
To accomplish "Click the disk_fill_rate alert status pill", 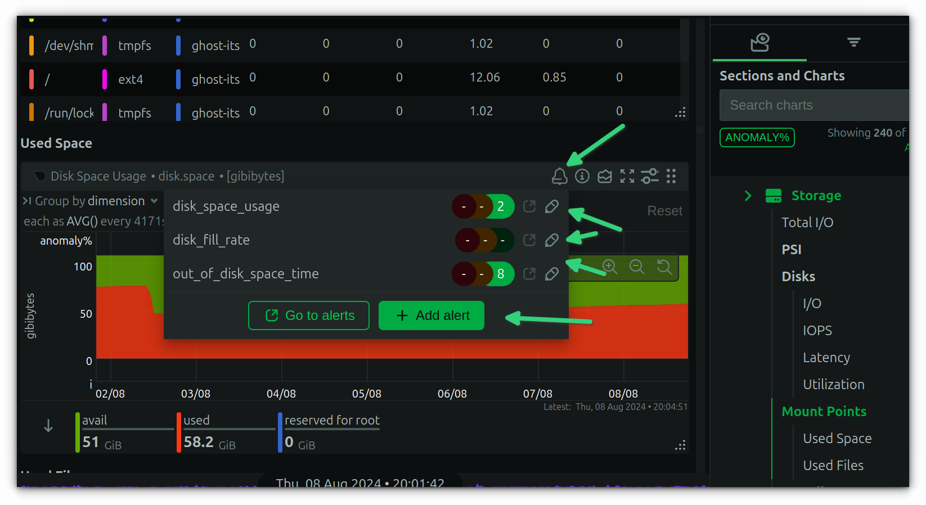I will 484,240.
